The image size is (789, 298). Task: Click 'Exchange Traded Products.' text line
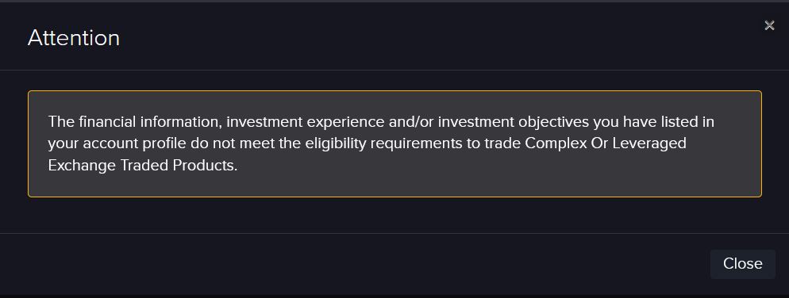coord(142,166)
